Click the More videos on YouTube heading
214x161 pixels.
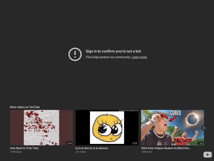point(25,107)
